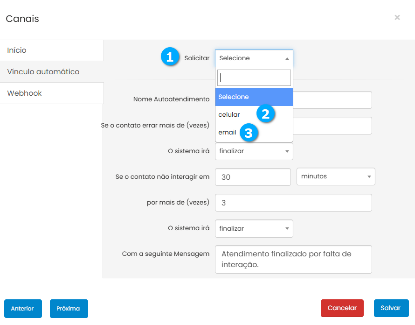Close the Canais dialog with the X
Screen dimensions: 415x325
[x=397, y=18]
